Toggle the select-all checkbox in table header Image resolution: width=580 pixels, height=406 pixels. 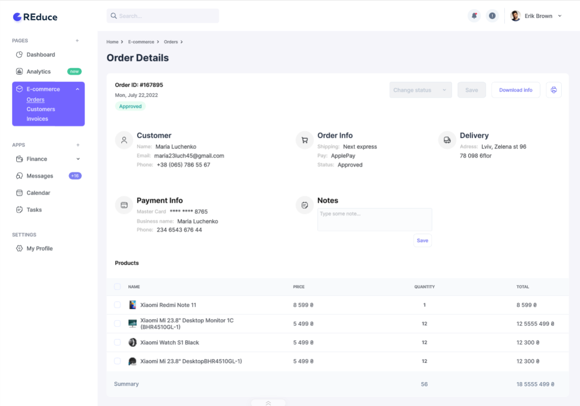(x=117, y=287)
